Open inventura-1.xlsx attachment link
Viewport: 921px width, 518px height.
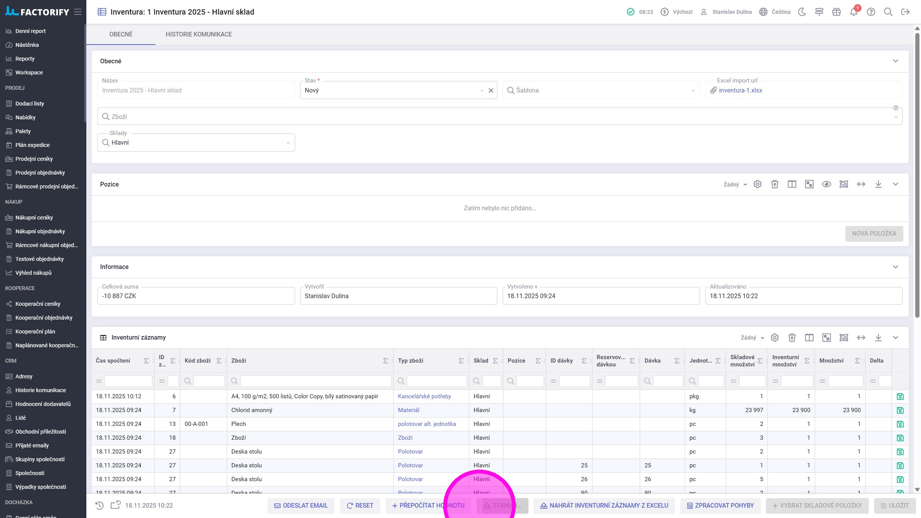pyautogui.click(x=740, y=91)
